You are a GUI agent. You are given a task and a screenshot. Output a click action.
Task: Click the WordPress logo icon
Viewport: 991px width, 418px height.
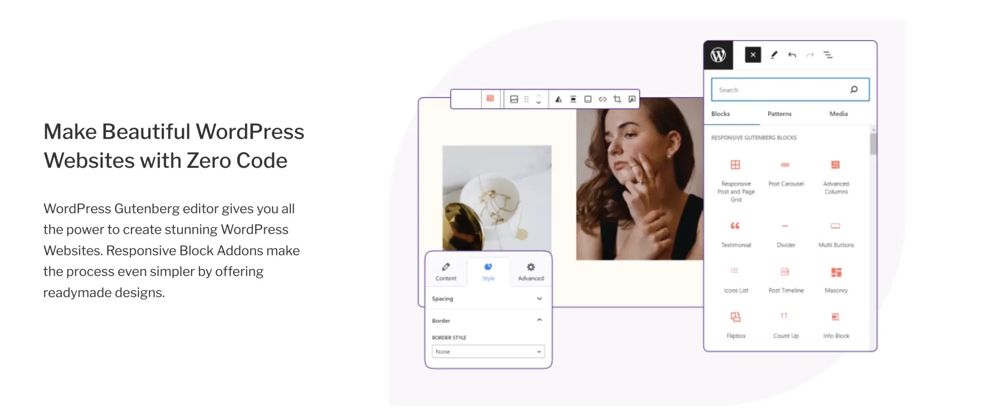click(x=718, y=55)
